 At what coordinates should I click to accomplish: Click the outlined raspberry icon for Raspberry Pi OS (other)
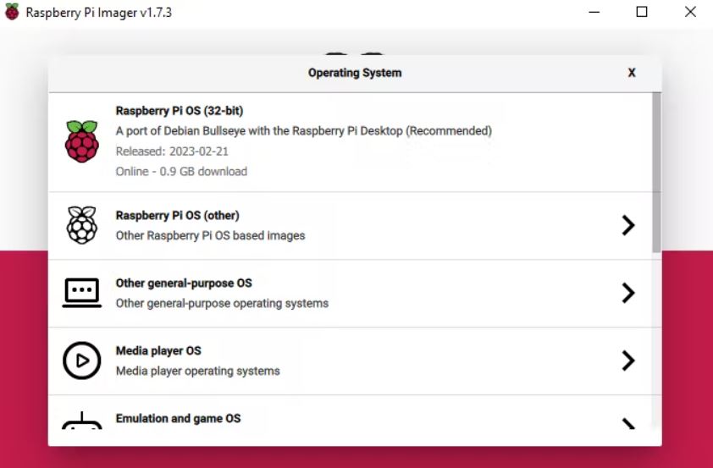(x=82, y=225)
